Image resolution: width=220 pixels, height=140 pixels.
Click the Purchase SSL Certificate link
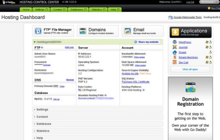pos(135,82)
